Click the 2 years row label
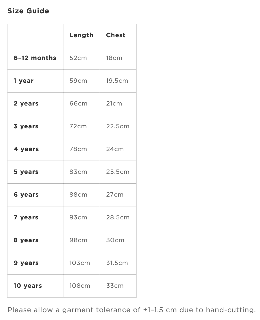Screen dimensions: 260x320 pyautogui.click(x=26, y=103)
